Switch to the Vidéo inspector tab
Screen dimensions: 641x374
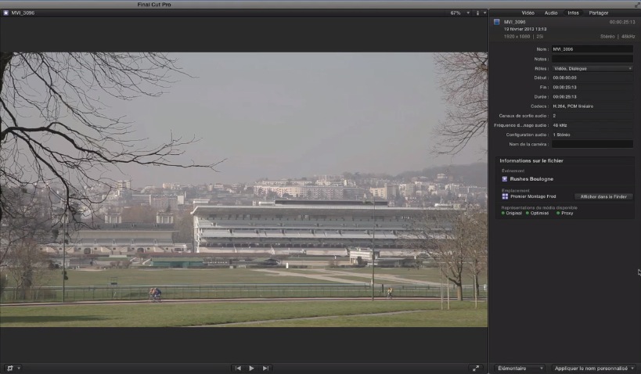coord(528,13)
